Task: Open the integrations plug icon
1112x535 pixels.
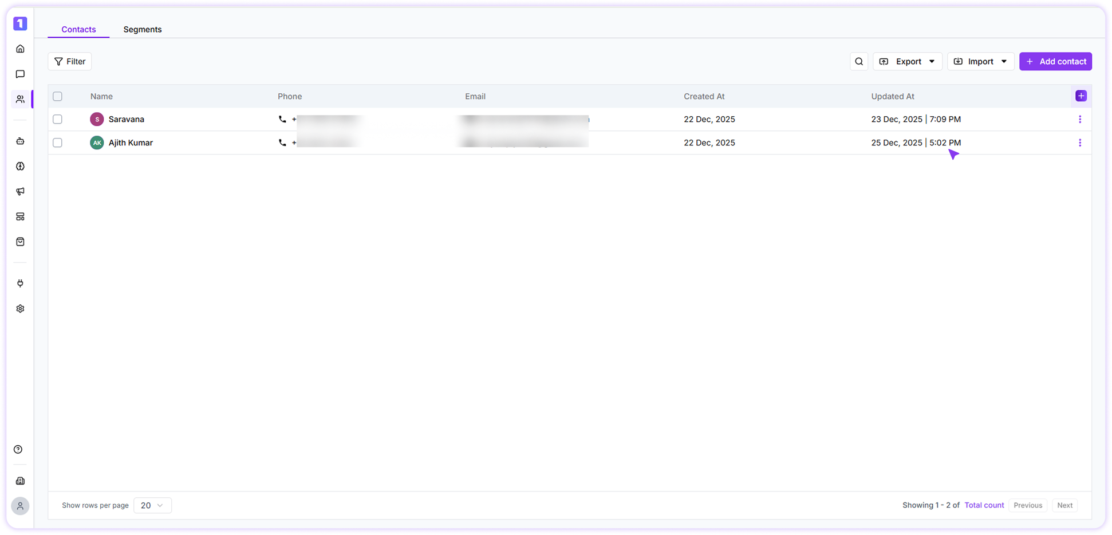Action: click(20, 283)
